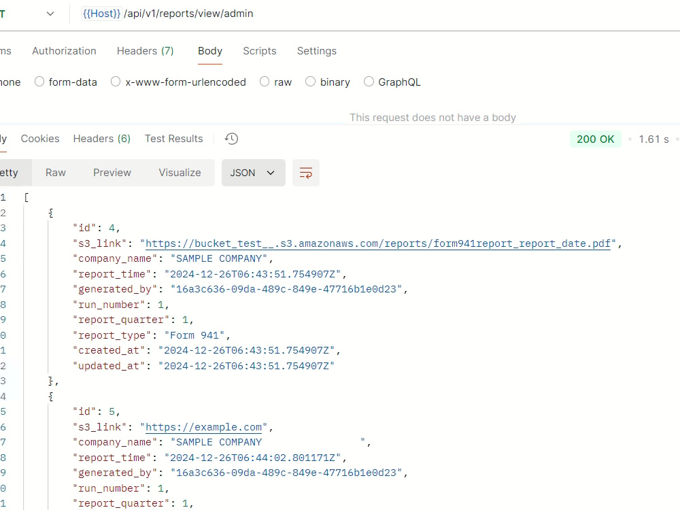680x510 pixels.
Task: Click the "id": 4 value
Action: (112, 228)
